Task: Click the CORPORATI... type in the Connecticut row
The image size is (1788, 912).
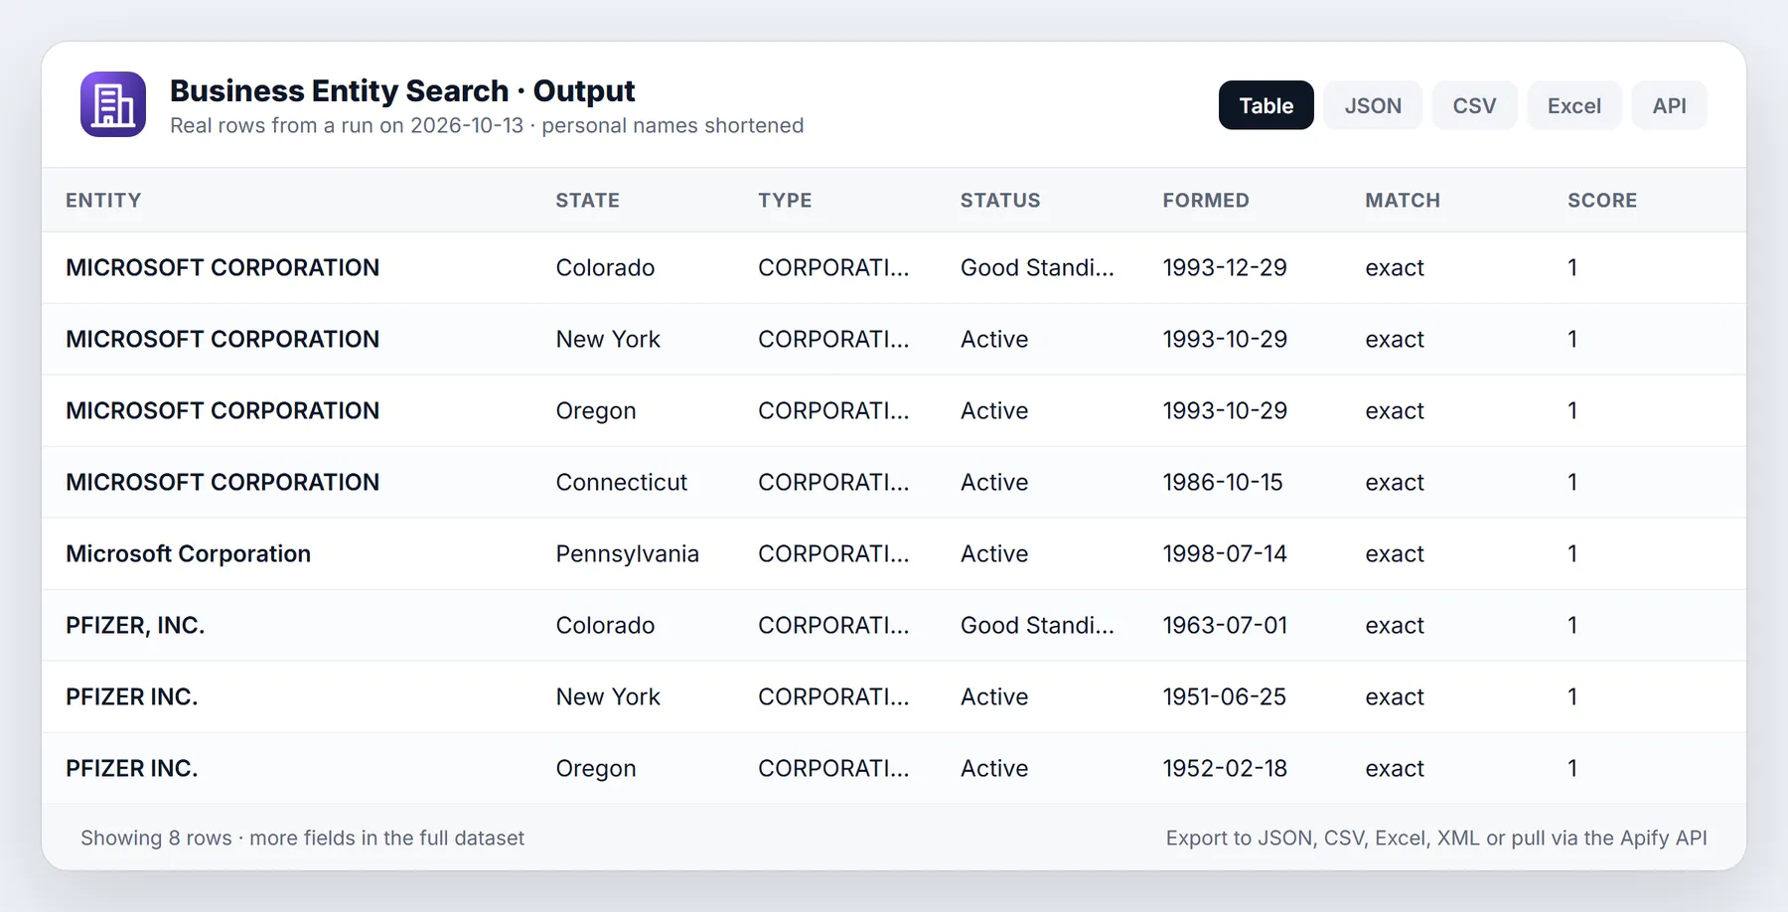Action: [x=833, y=482]
